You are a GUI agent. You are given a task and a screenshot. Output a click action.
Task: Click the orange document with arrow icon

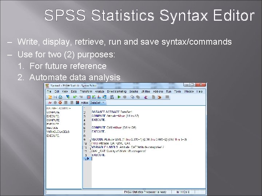[x=159, y=97]
